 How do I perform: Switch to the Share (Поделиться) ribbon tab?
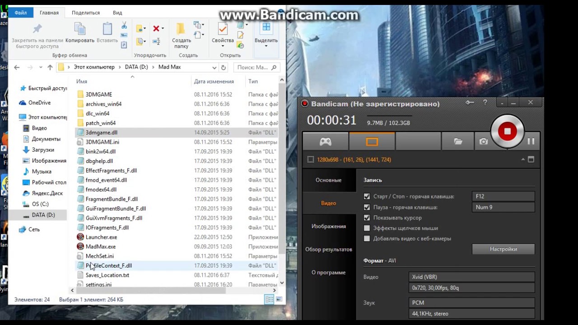pos(86,13)
